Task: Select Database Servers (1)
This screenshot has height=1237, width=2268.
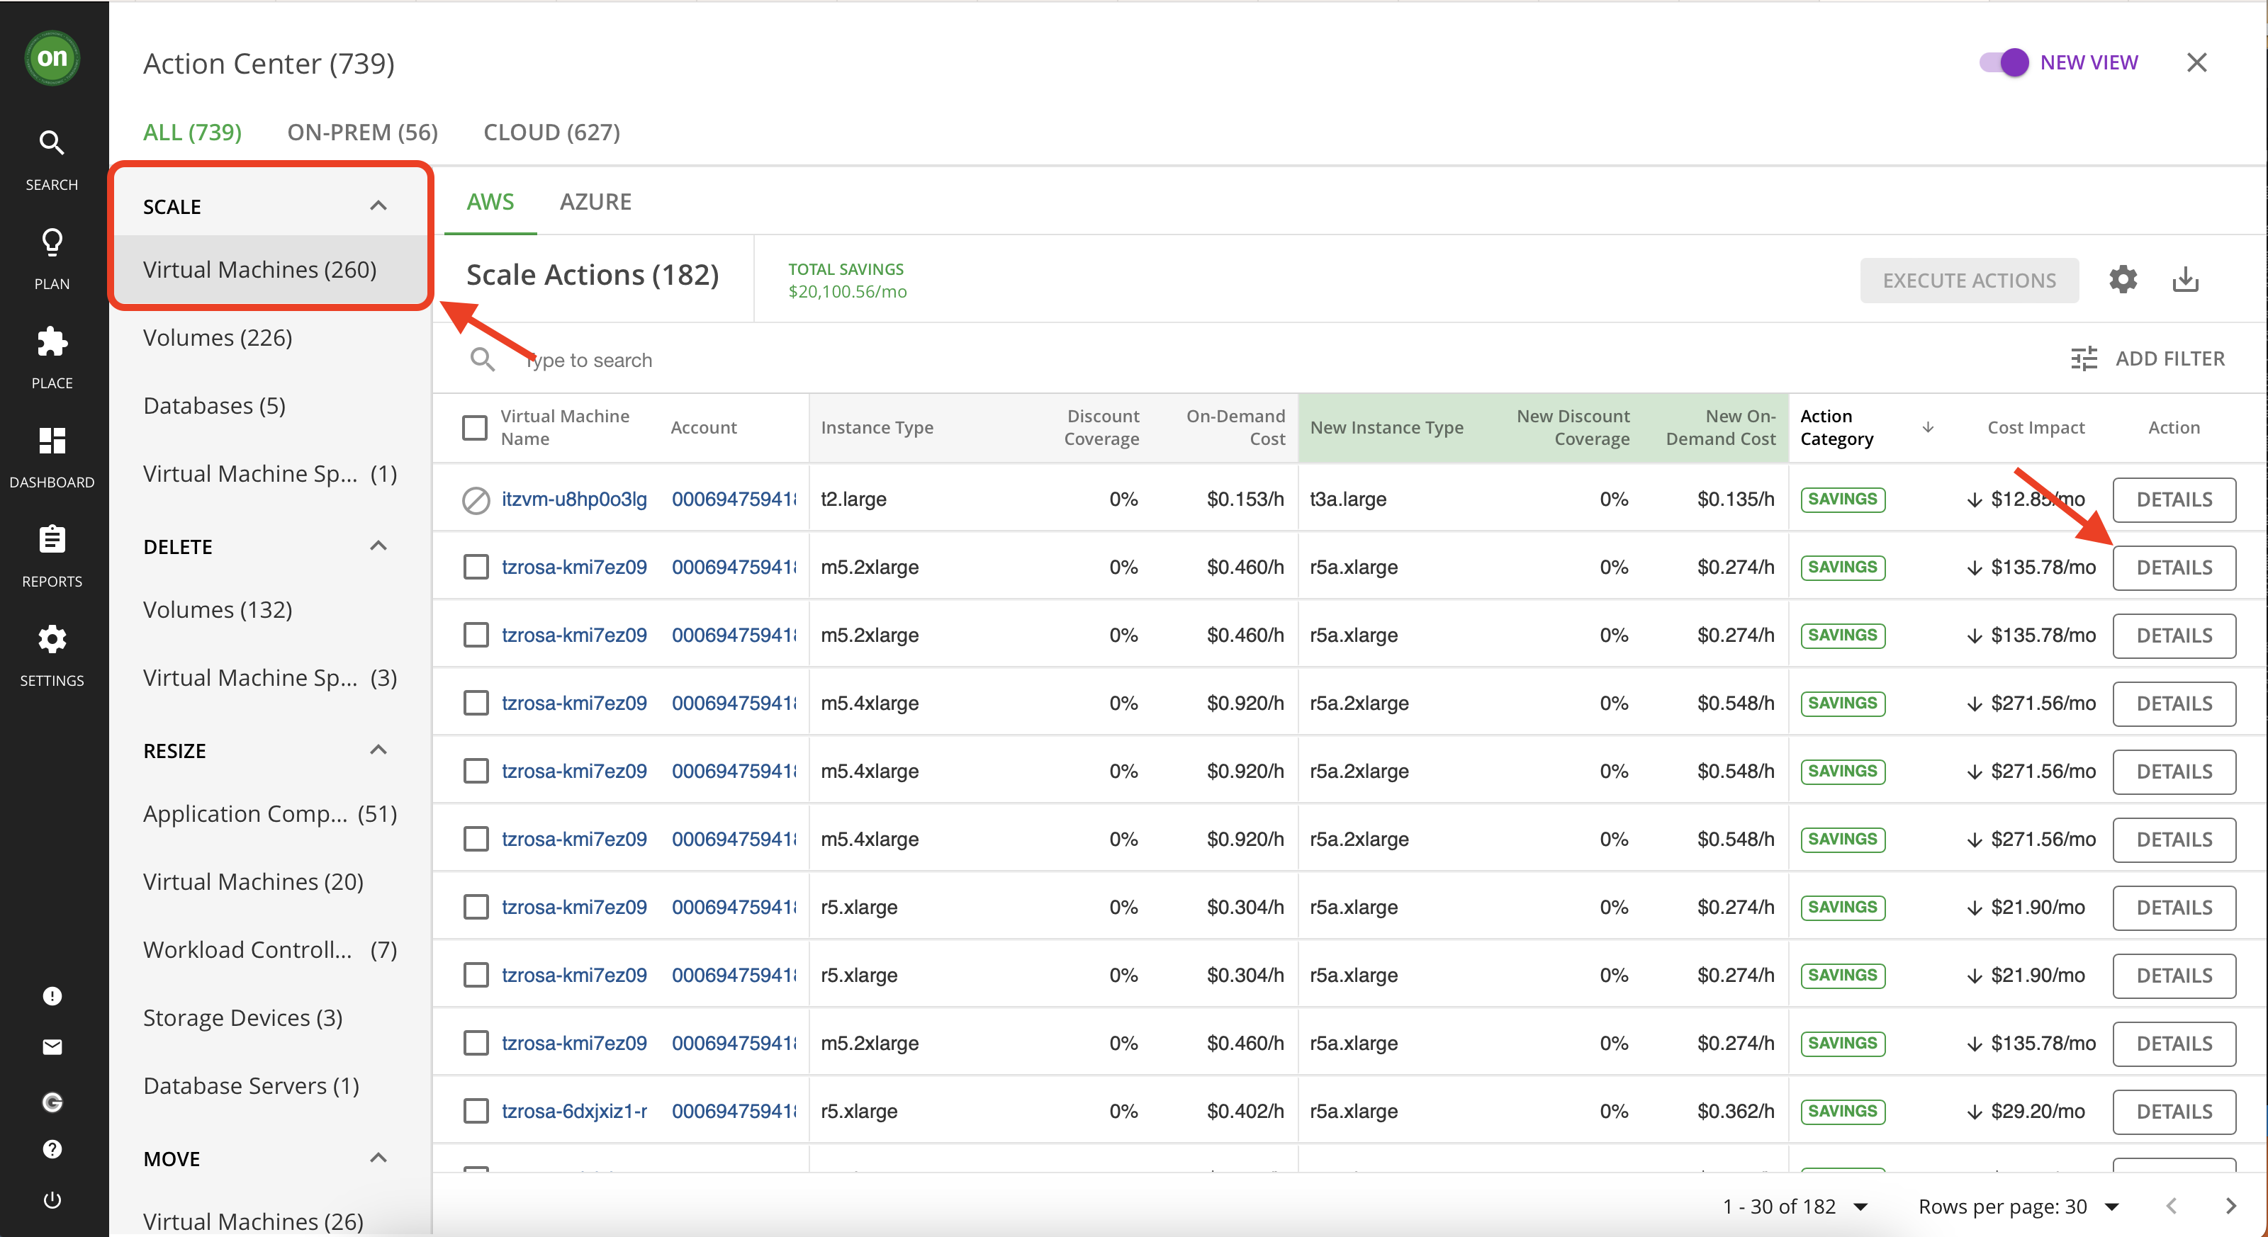Action: click(x=251, y=1085)
